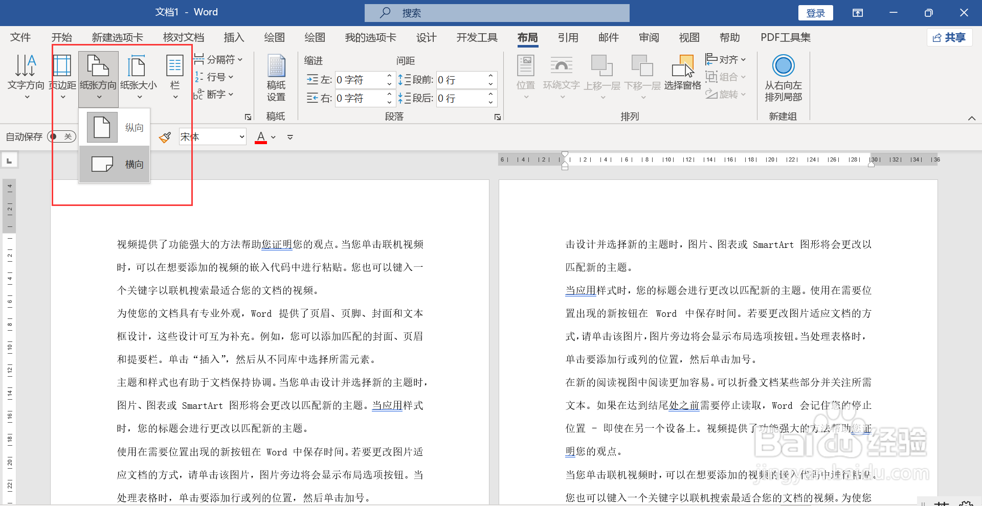
Task: Choose 纵向 portrait orientation
Action: [115, 127]
